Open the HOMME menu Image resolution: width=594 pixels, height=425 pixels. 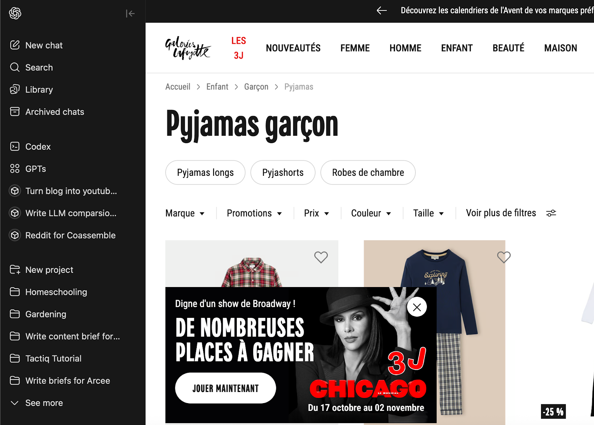click(x=405, y=48)
